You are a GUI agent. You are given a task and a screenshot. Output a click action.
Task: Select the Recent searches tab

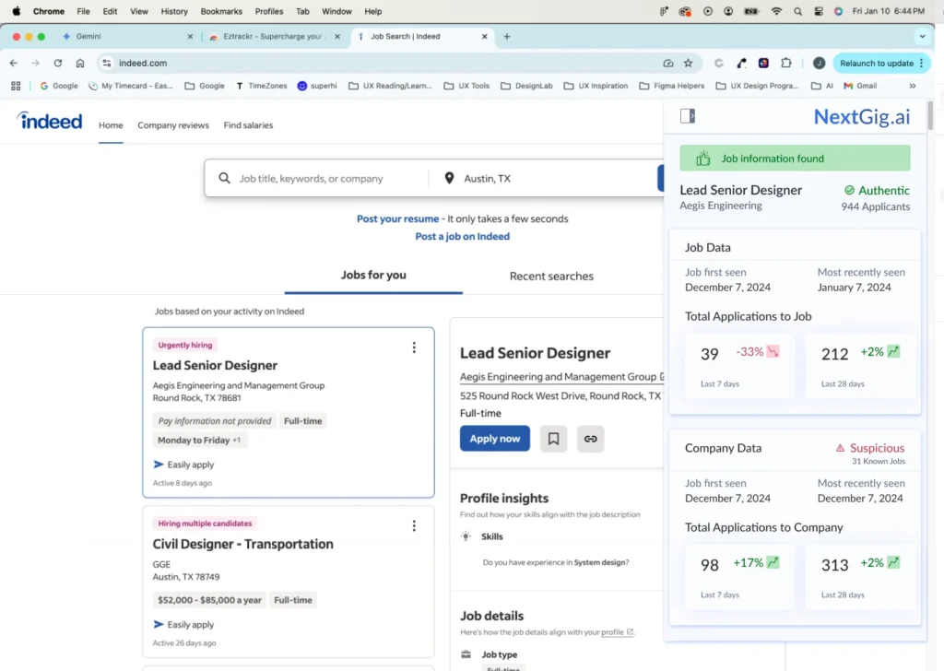(551, 277)
